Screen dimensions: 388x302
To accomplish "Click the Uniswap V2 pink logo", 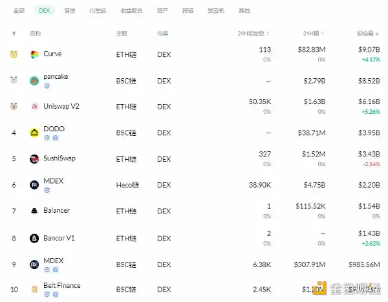I will click(x=34, y=107).
